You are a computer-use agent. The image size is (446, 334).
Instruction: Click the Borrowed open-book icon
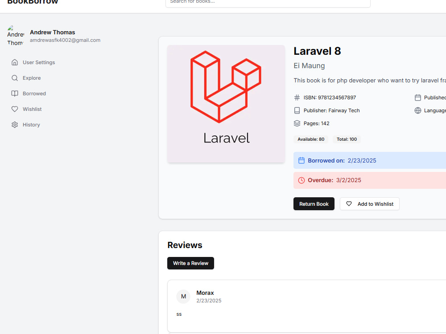coord(15,94)
